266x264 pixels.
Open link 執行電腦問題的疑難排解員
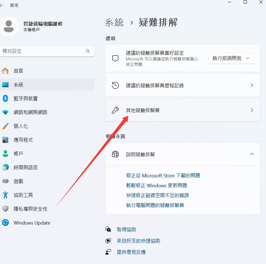[x=155, y=205]
